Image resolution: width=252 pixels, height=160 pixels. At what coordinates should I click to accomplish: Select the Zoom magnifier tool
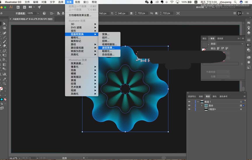point(4,83)
